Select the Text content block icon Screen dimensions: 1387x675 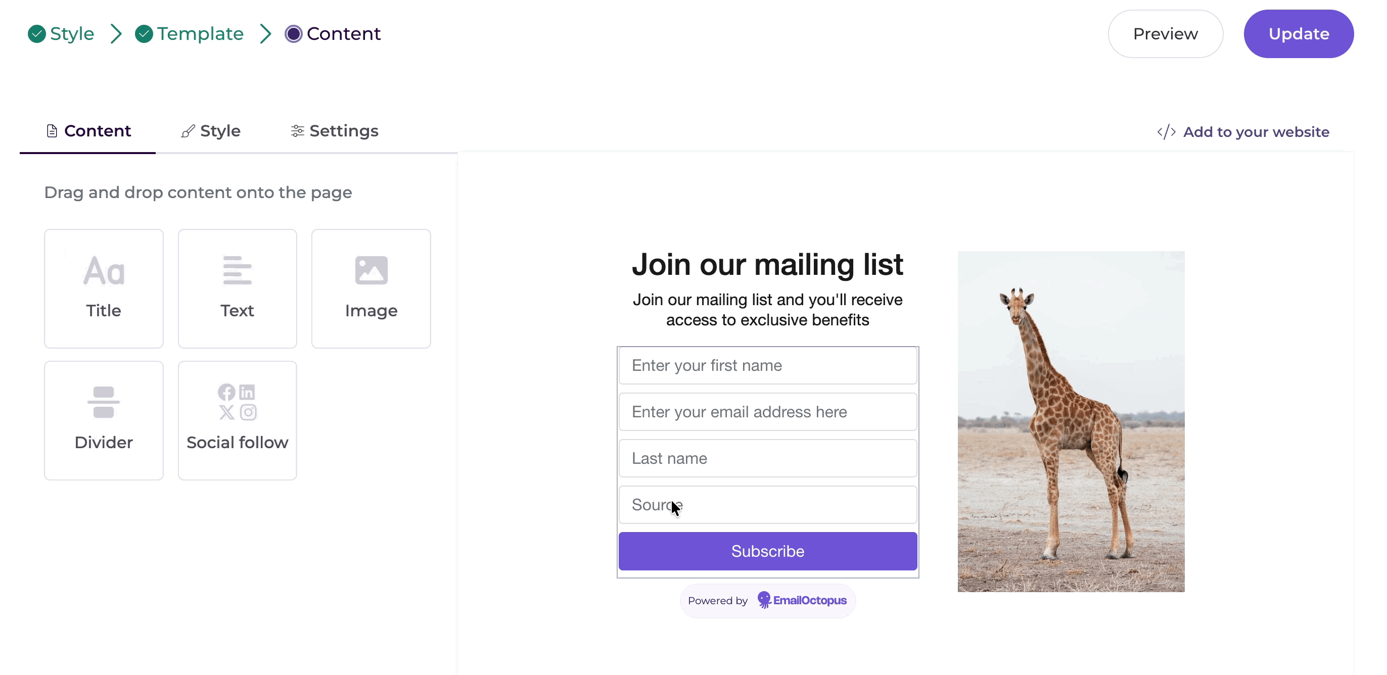pyautogui.click(x=238, y=270)
